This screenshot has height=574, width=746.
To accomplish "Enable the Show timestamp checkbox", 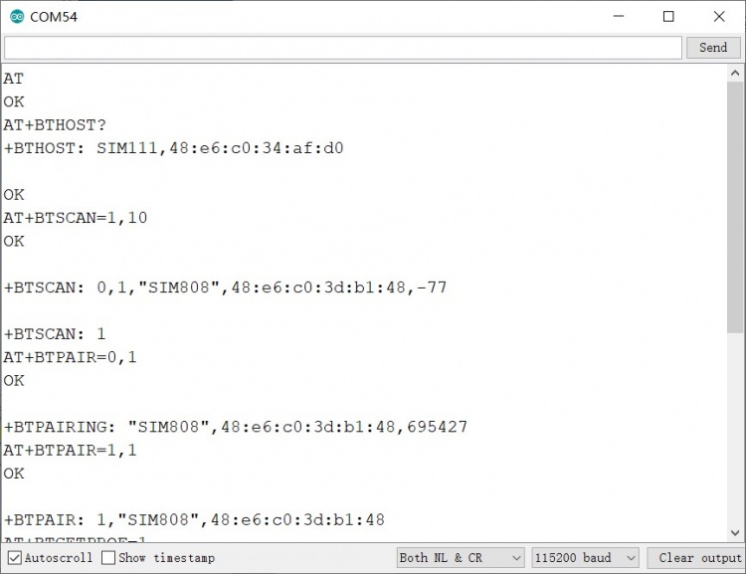I will pos(108,558).
